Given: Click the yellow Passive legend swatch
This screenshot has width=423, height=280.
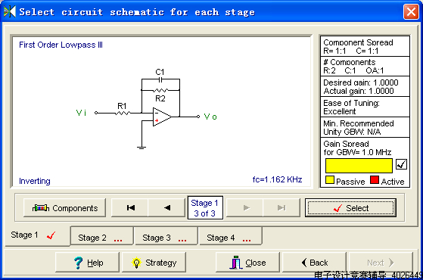Looking at the screenshot, I should (x=330, y=180).
